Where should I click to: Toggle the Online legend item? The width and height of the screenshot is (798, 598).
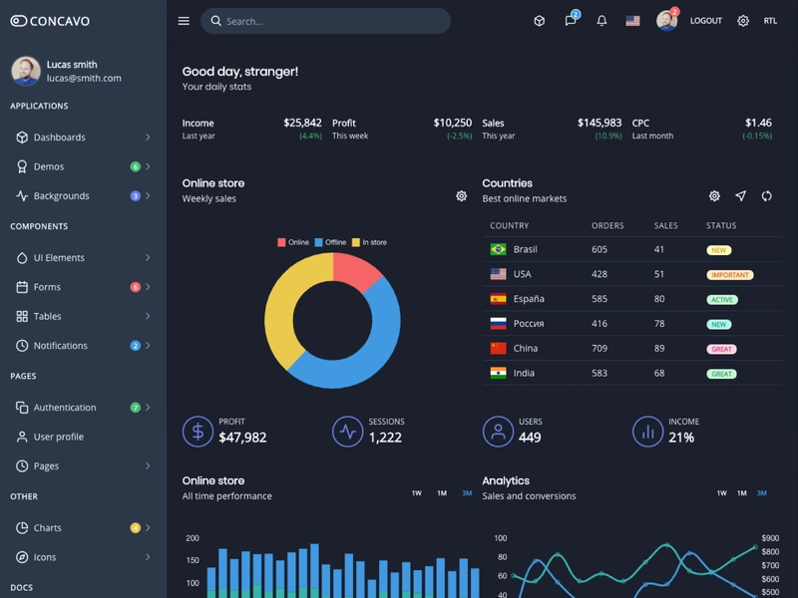[x=293, y=242]
